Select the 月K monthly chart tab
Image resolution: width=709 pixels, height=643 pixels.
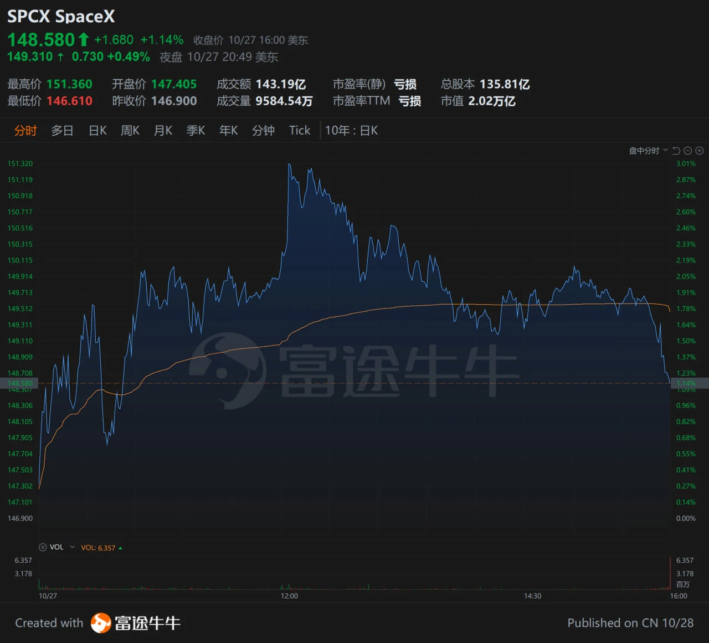coord(163,131)
